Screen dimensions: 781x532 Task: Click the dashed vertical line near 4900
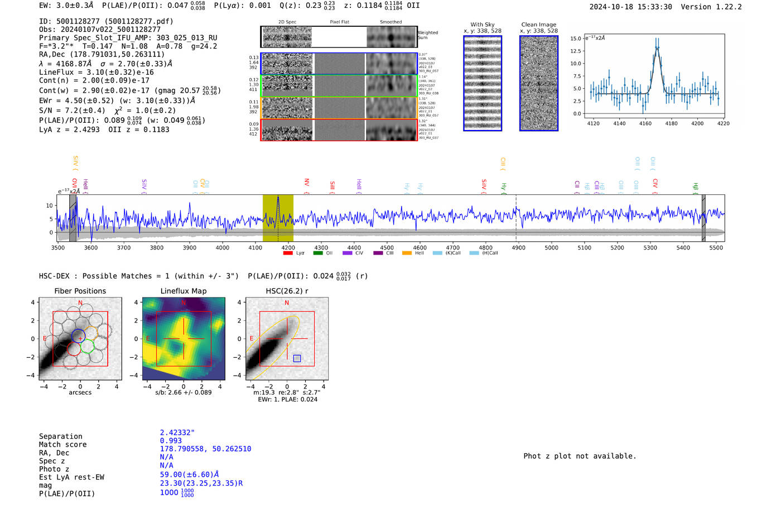tap(516, 218)
